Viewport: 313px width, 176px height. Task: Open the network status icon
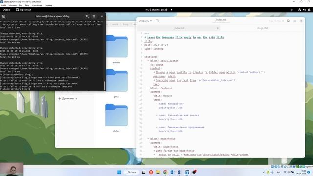(300, 10)
